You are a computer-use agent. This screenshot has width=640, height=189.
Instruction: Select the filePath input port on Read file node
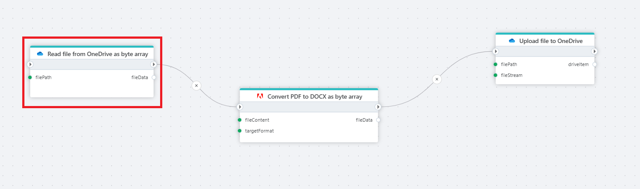point(30,77)
